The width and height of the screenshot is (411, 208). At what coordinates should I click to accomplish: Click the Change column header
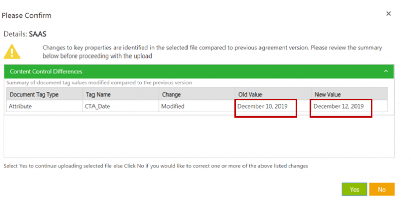coord(171,94)
